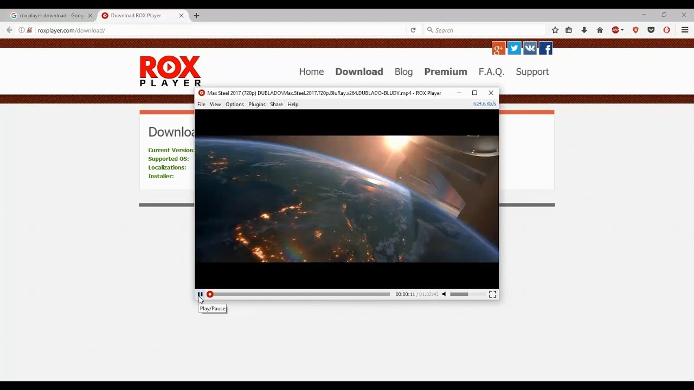The height and width of the screenshot is (390, 694).
Task: Mute the ROX Player volume speaker icon
Action: [x=444, y=294]
